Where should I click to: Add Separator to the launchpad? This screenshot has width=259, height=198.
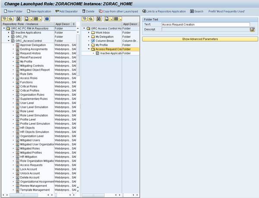pyautogui.click(x=66, y=11)
